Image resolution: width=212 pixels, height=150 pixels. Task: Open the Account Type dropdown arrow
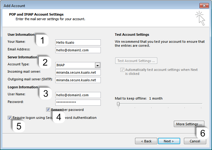coord(97,65)
